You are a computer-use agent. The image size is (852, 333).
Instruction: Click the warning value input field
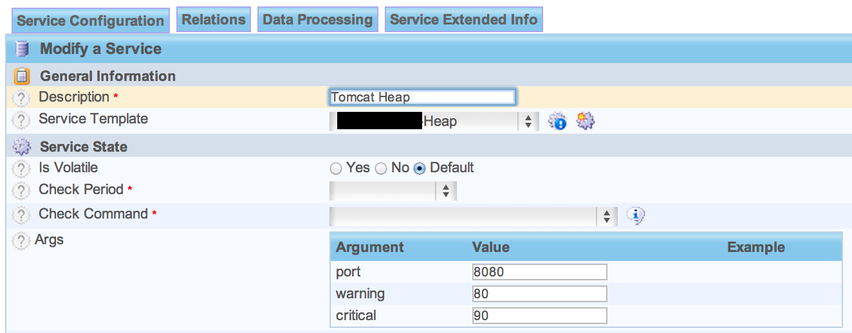click(x=539, y=294)
